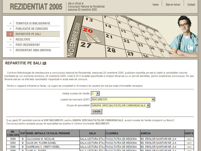This screenshot has height=151, width=201.
Task: Click the x bullet beside Rezidentiat 2004 (Arhiva)
Action: pos(11,50)
